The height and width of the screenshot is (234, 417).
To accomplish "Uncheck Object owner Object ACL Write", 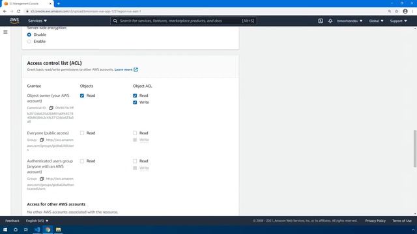I will click(x=135, y=103).
